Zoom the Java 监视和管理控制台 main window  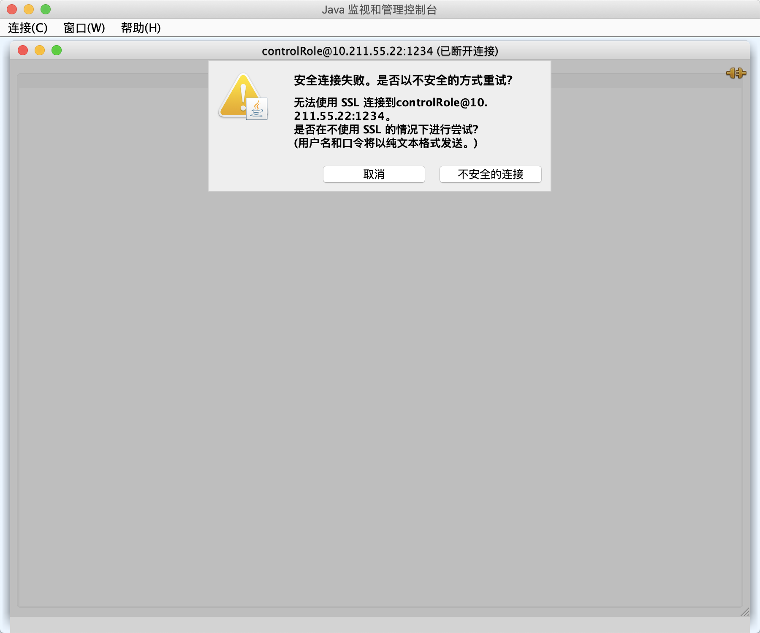pyautogui.click(x=46, y=9)
